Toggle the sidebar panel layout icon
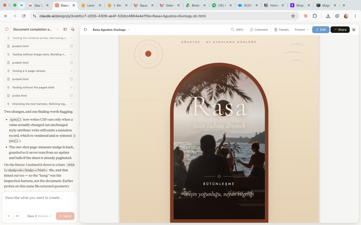Screen dimensions: 361x225 (65, 29)
